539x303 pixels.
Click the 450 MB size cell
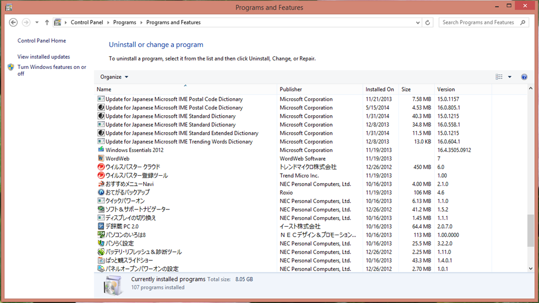point(422,167)
